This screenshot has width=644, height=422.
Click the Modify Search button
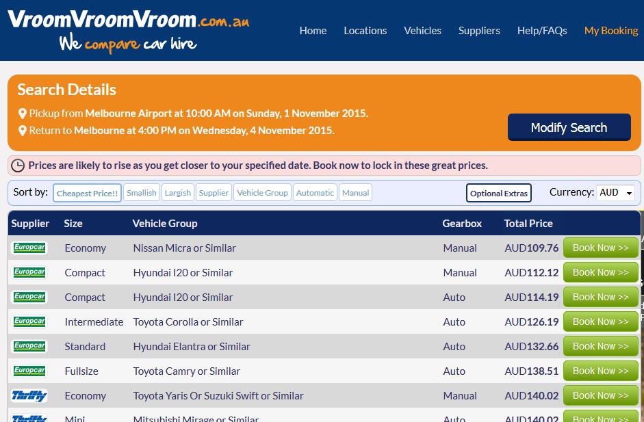(x=569, y=127)
